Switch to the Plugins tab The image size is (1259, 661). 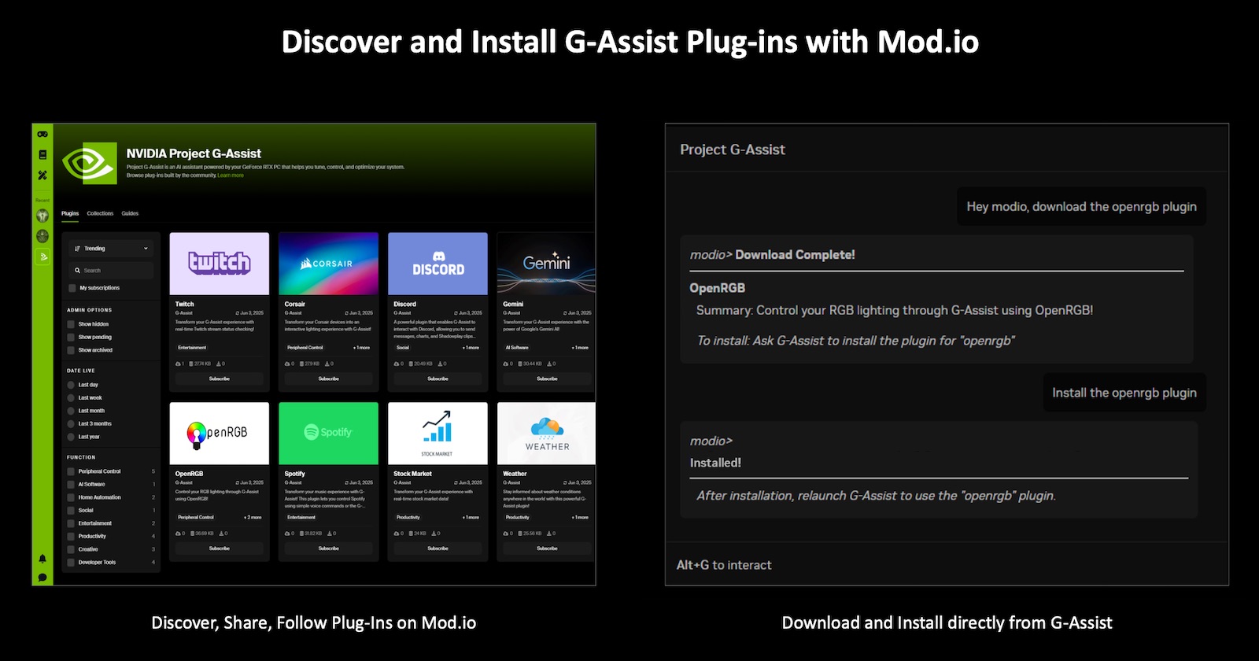point(70,213)
